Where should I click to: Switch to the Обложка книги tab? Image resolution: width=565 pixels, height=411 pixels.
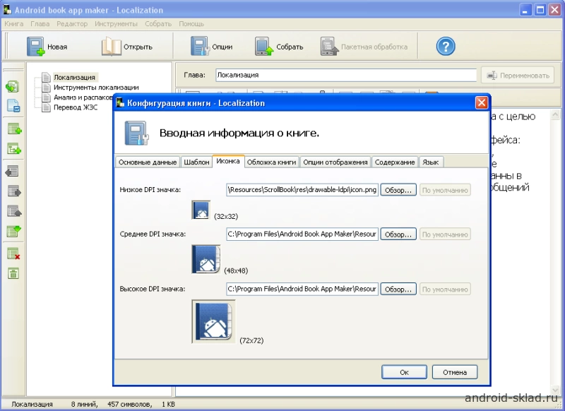tap(271, 161)
